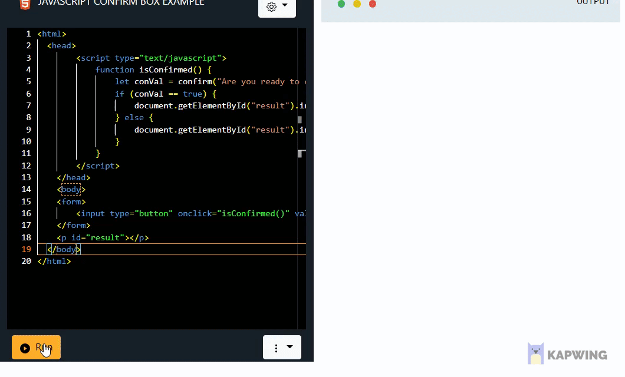Click the play icon on the Run button
The height and width of the screenshot is (377, 625).
tap(25, 348)
